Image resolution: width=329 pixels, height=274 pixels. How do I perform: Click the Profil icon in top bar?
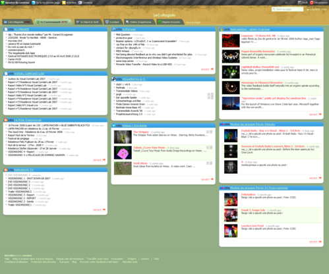point(299,3)
